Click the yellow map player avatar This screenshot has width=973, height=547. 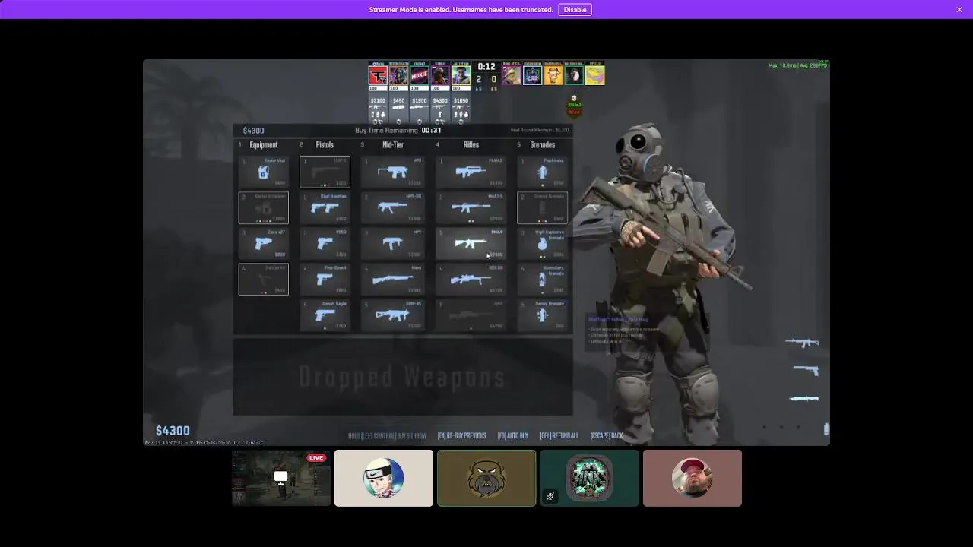594,75
